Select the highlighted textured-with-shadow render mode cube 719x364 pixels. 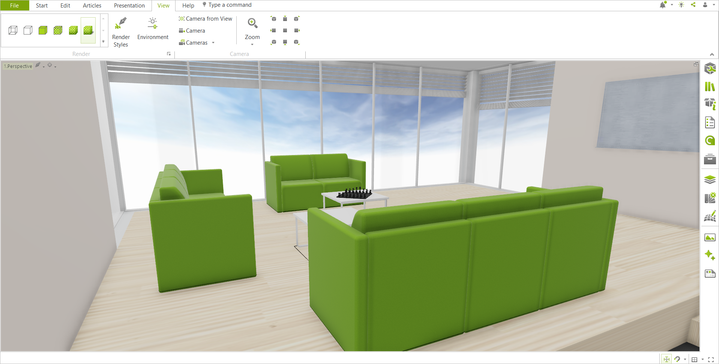(x=88, y=30)
